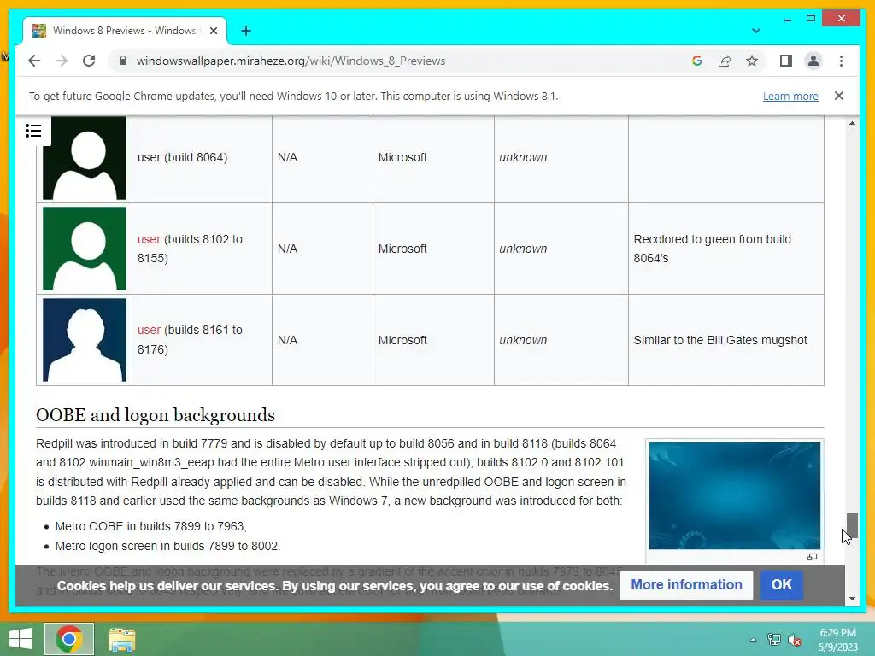Open File Explorer from the taskbar
Viewport: 875px width, 656px height.
[121, 639]
